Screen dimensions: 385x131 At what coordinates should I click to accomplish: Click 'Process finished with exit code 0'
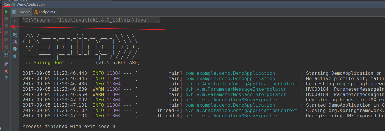click(69, 127)
